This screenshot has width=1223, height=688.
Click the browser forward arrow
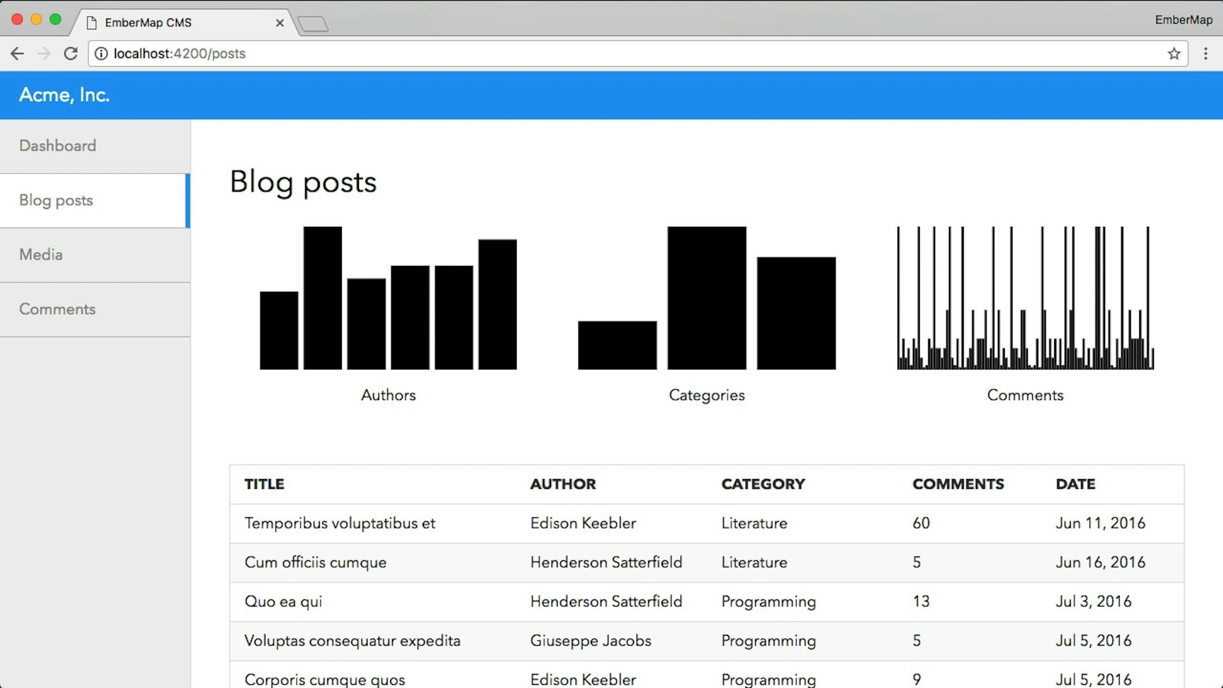point(43,54)
